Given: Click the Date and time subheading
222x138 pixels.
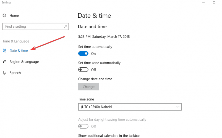Looking at the screenshot, I should pyautogui.click(x=92, y=26).
